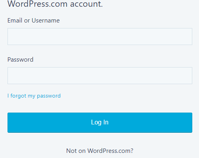Image resolution: width=199 pixels, height=158 pixels.
Task: Click the word forgot in the blue link
Action: click(x=18, y=96)
